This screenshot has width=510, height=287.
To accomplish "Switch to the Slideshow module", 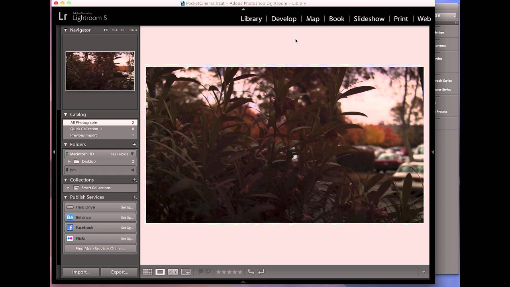I will click(369, 19).
